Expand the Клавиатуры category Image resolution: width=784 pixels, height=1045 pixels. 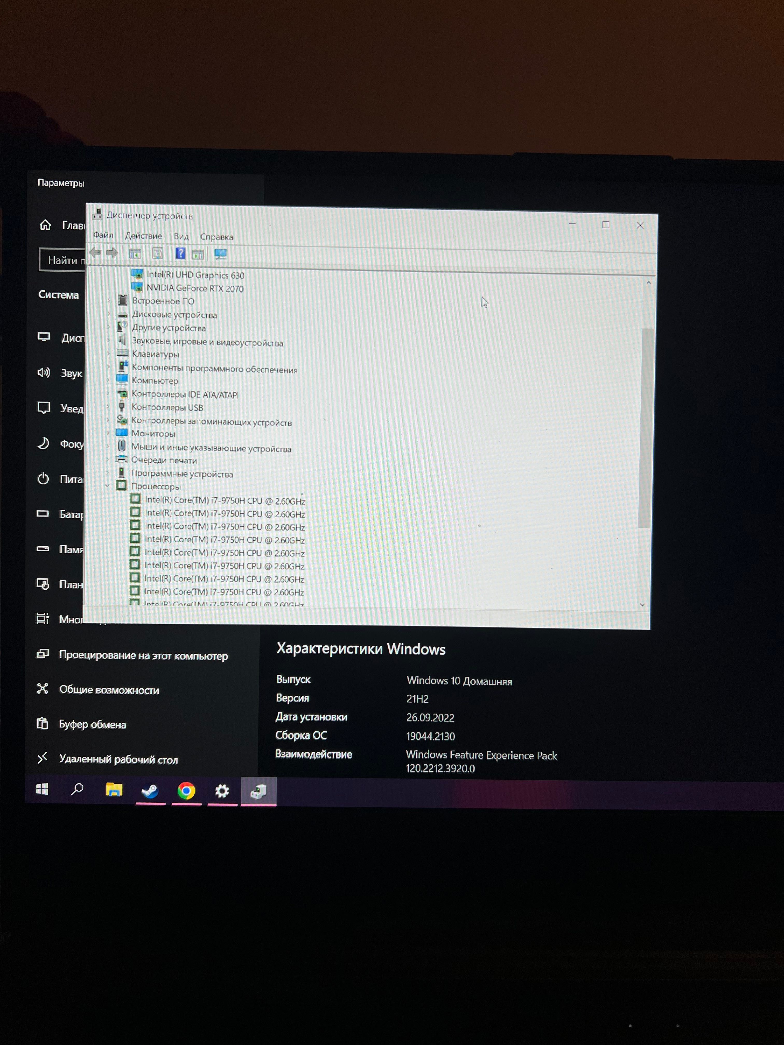108,353
